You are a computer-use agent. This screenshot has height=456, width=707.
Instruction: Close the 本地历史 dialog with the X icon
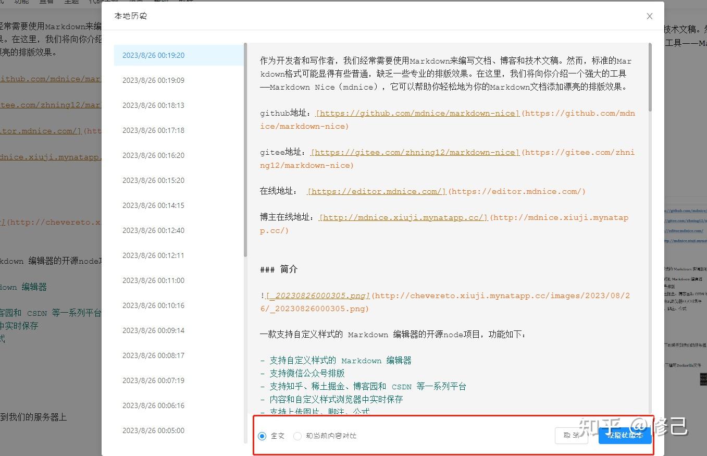[649, 16]
